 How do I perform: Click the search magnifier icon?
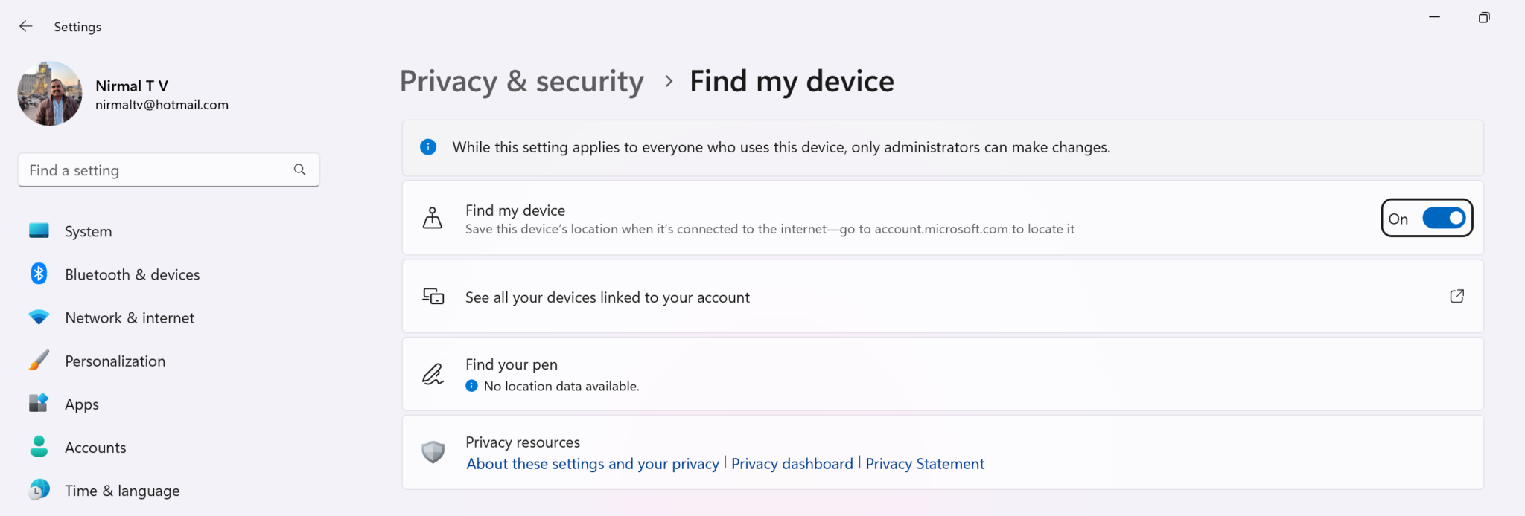(x=299, y=170)
